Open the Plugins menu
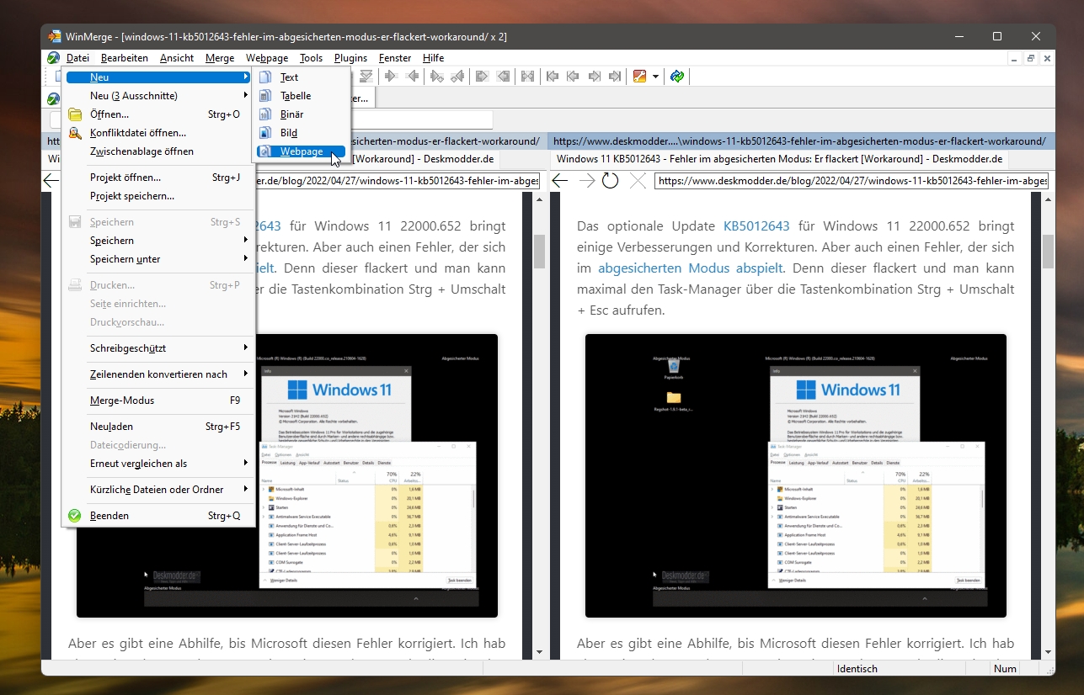 (350, 58)
